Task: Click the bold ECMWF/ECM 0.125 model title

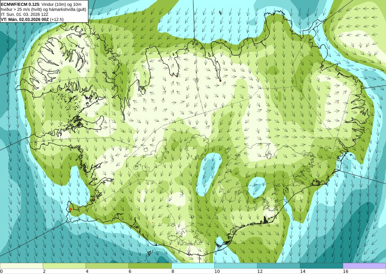Action: point(20,4)
